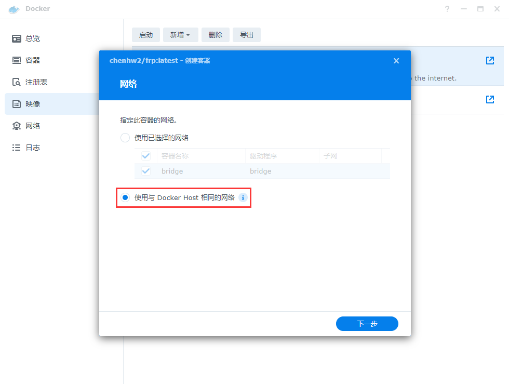This screenshot has height=384, width=509.
Task: Click the Docker whale logo icon
Action: tap(14, 9)
